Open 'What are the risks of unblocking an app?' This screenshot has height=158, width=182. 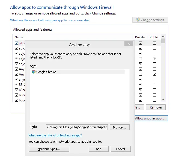(55, 135)
